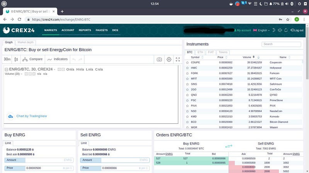Switch to the Market depth tab

coord(25,42)
